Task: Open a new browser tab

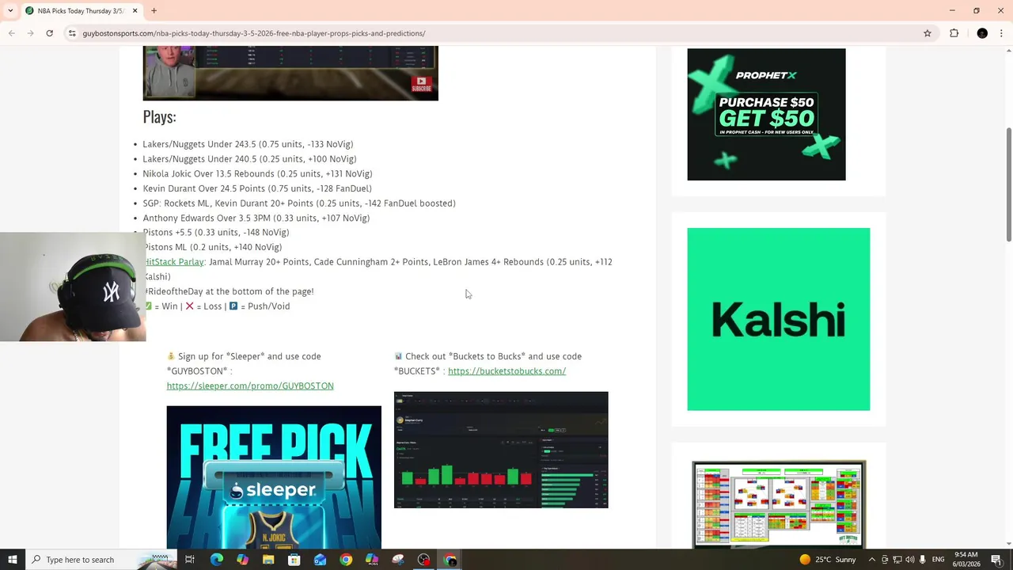Action: point(154,11)
